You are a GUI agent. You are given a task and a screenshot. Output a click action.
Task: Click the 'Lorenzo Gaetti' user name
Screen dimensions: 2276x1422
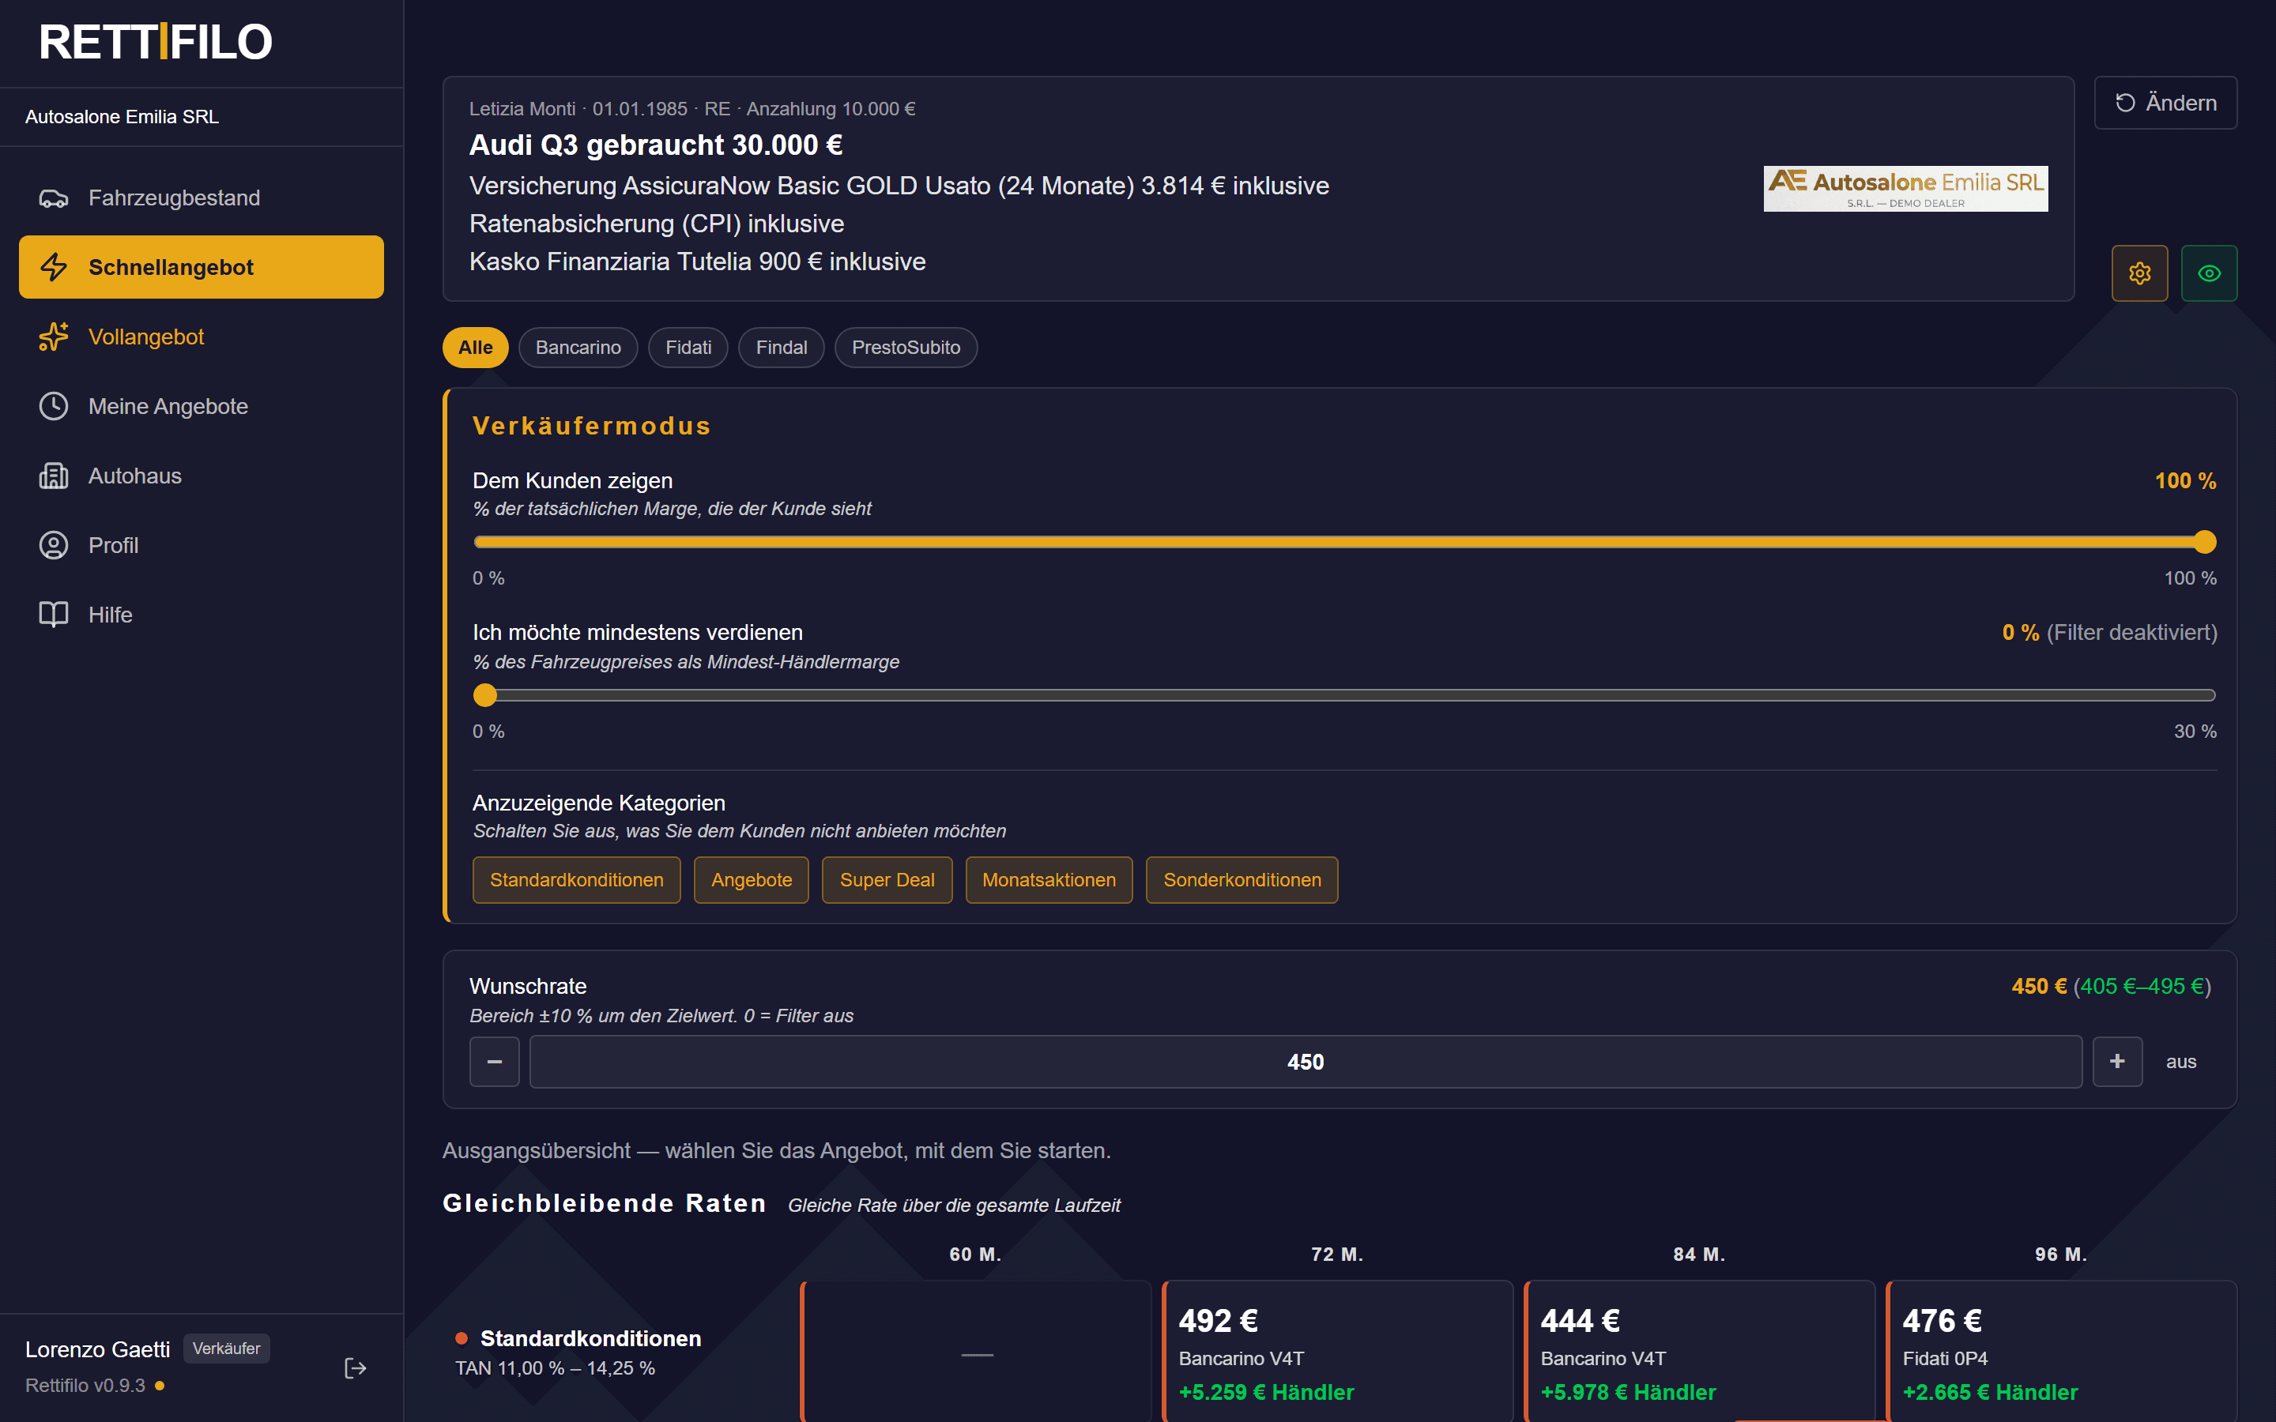[x=98, y=1349]
